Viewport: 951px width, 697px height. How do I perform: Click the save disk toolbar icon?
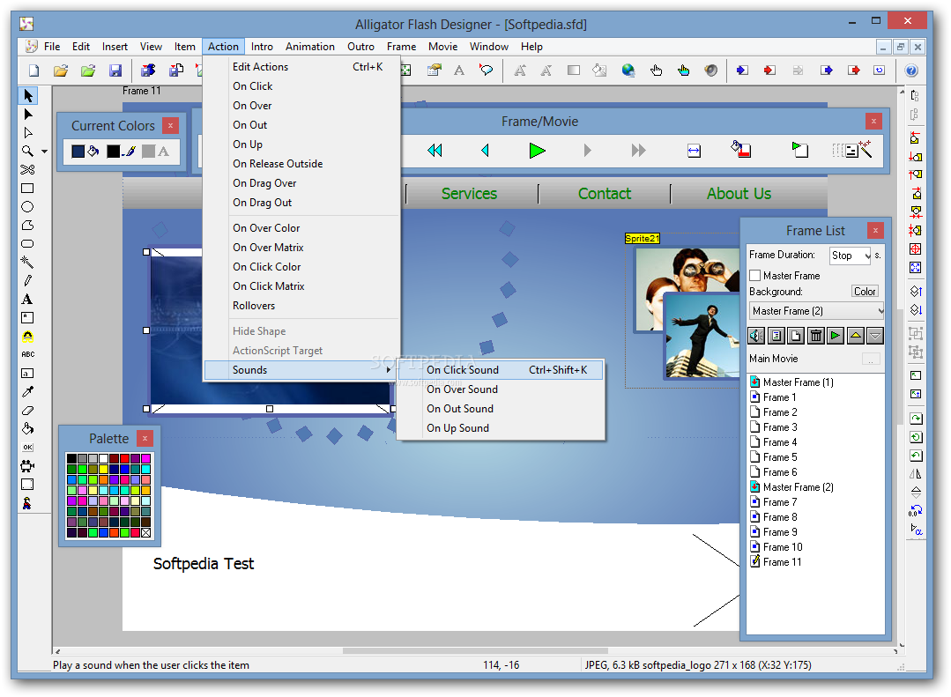pos(115,70)
